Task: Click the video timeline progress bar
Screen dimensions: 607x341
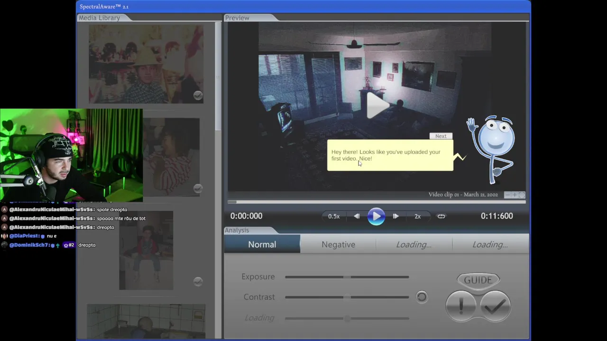Action: pos(377,202)
